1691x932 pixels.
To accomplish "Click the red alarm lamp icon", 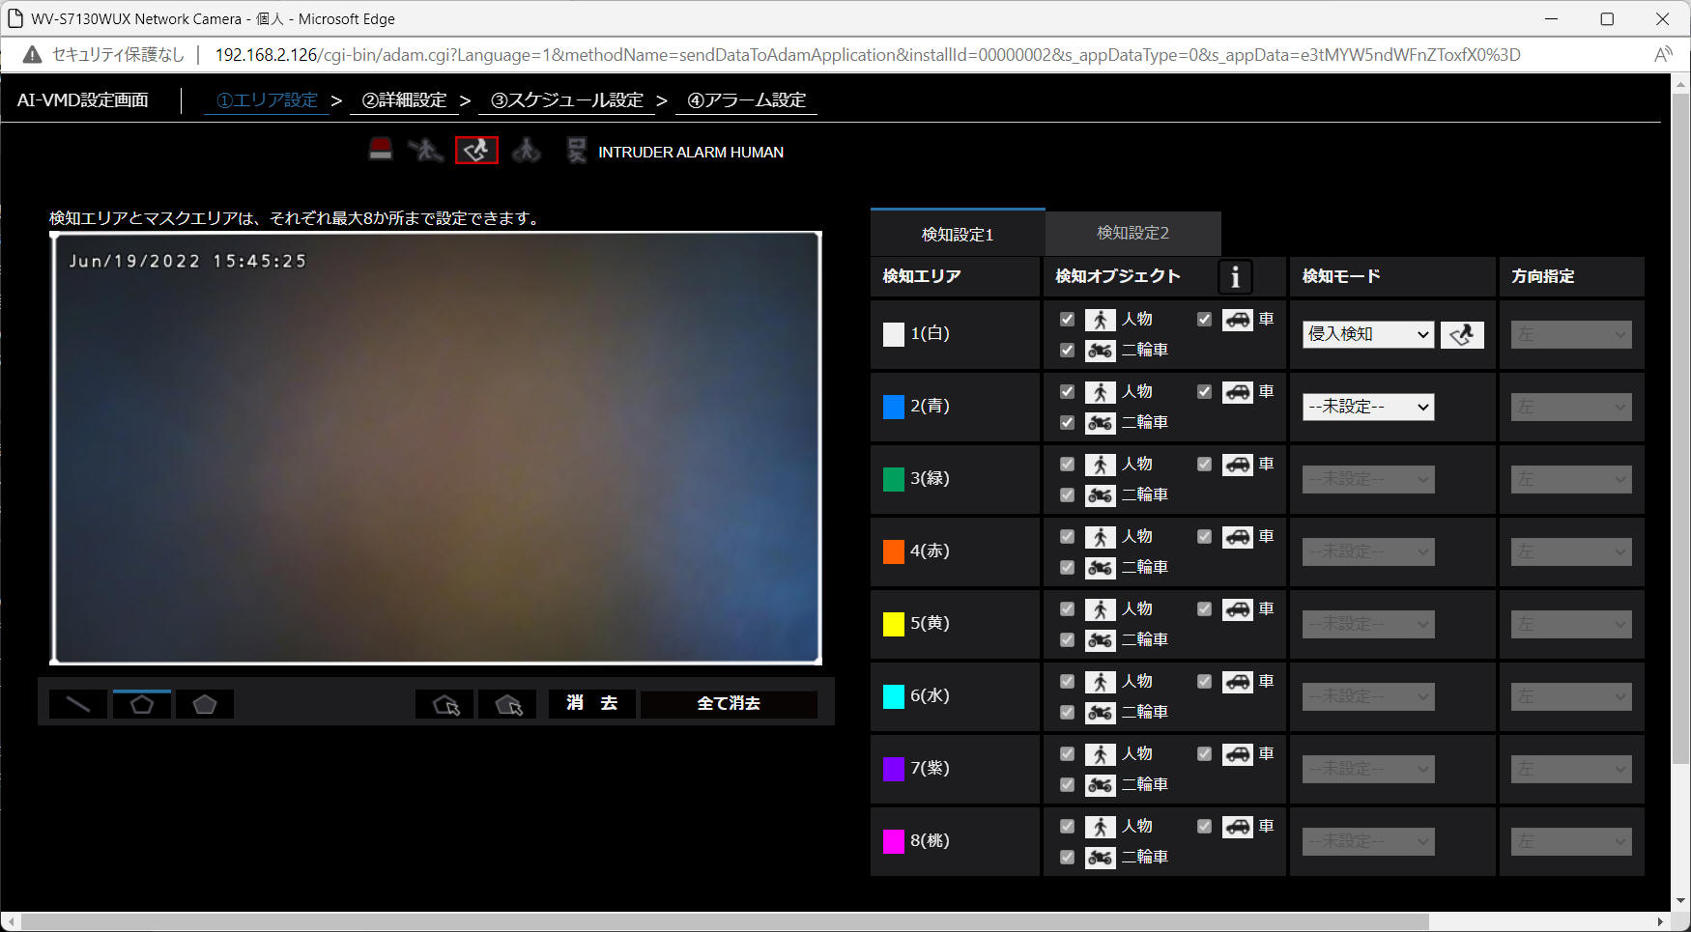I will 381,150.
